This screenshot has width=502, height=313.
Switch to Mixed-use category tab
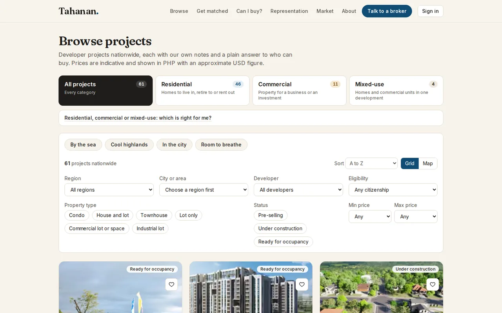(x=396, y=90)
